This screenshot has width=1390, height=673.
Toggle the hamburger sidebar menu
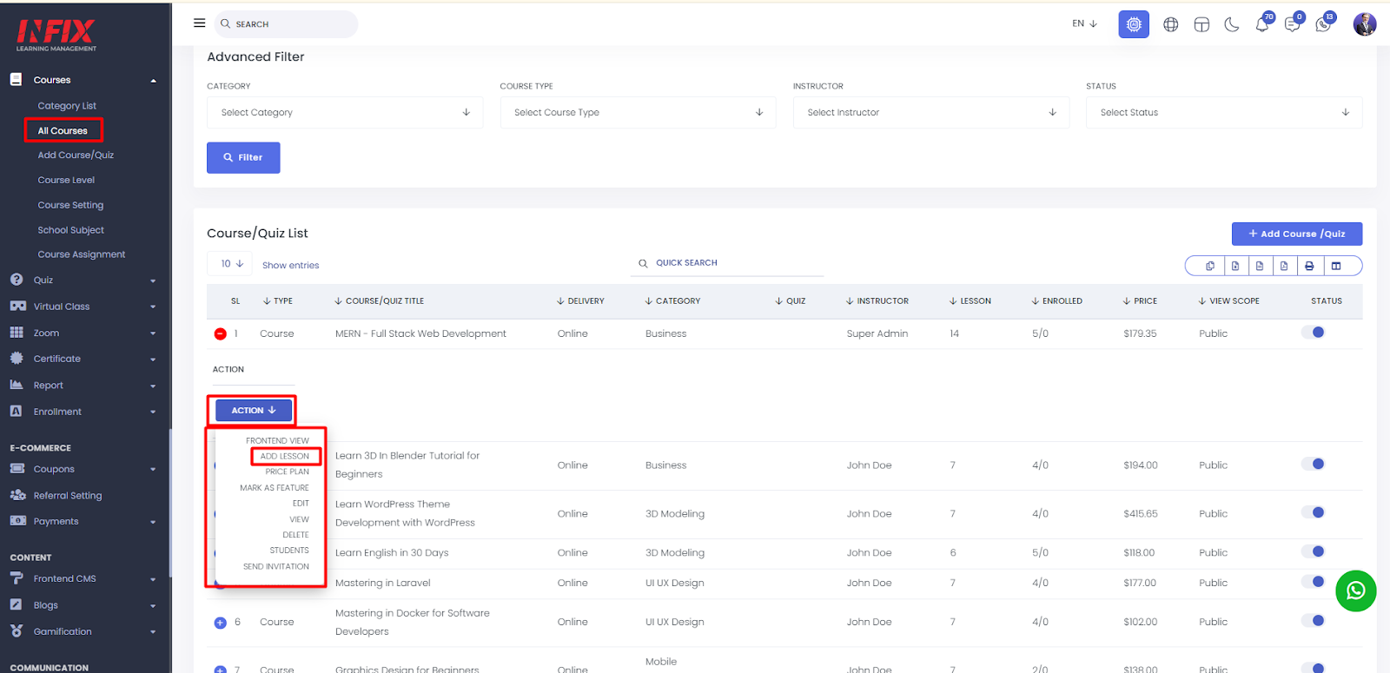[199, 23]
